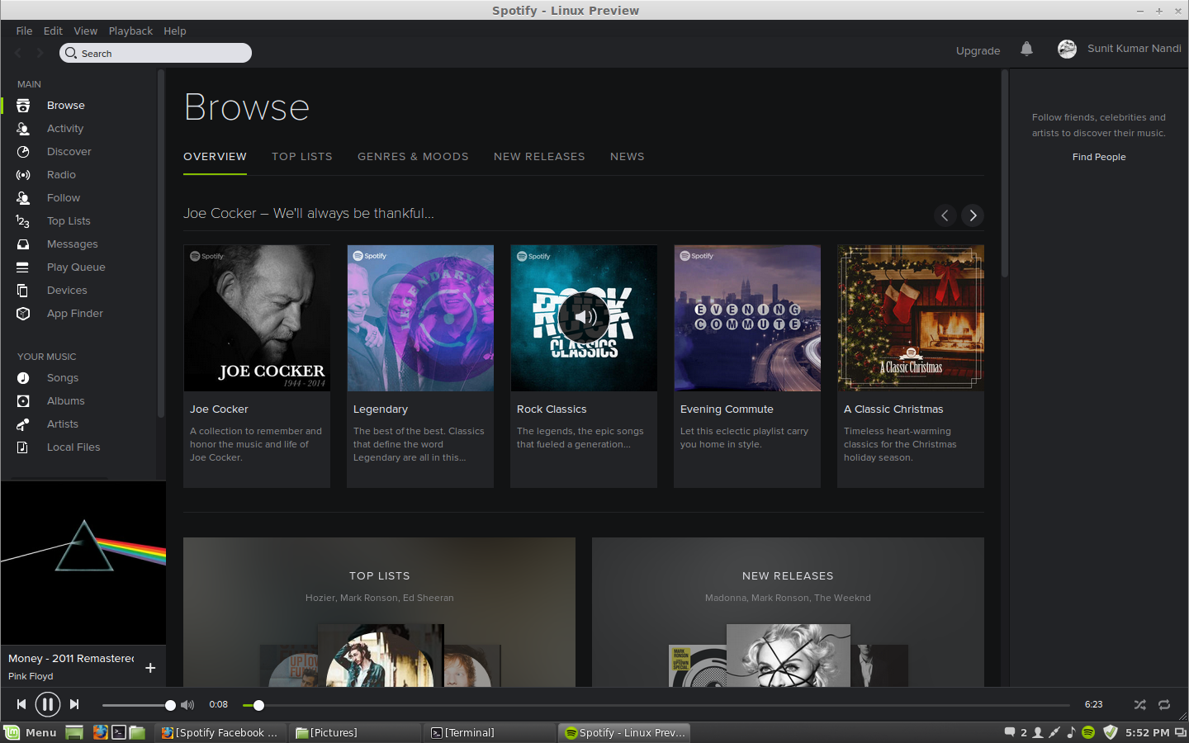Click Spotify tray icon
Image resolution: width=1189 pixels, height=743 pixels.
[x=1088, y=732]
